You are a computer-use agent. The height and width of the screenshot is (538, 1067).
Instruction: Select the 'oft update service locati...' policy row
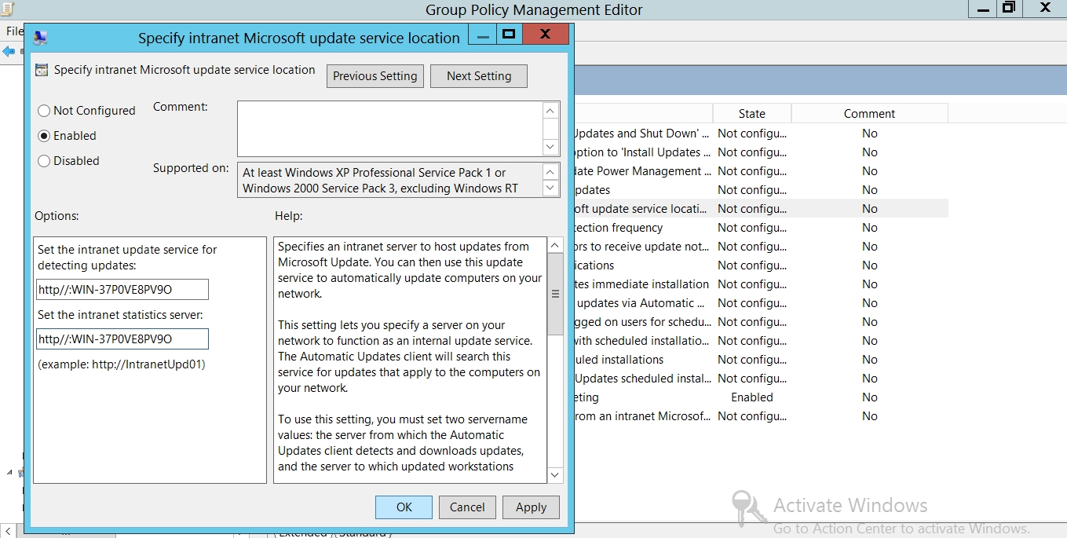point(760,209)
